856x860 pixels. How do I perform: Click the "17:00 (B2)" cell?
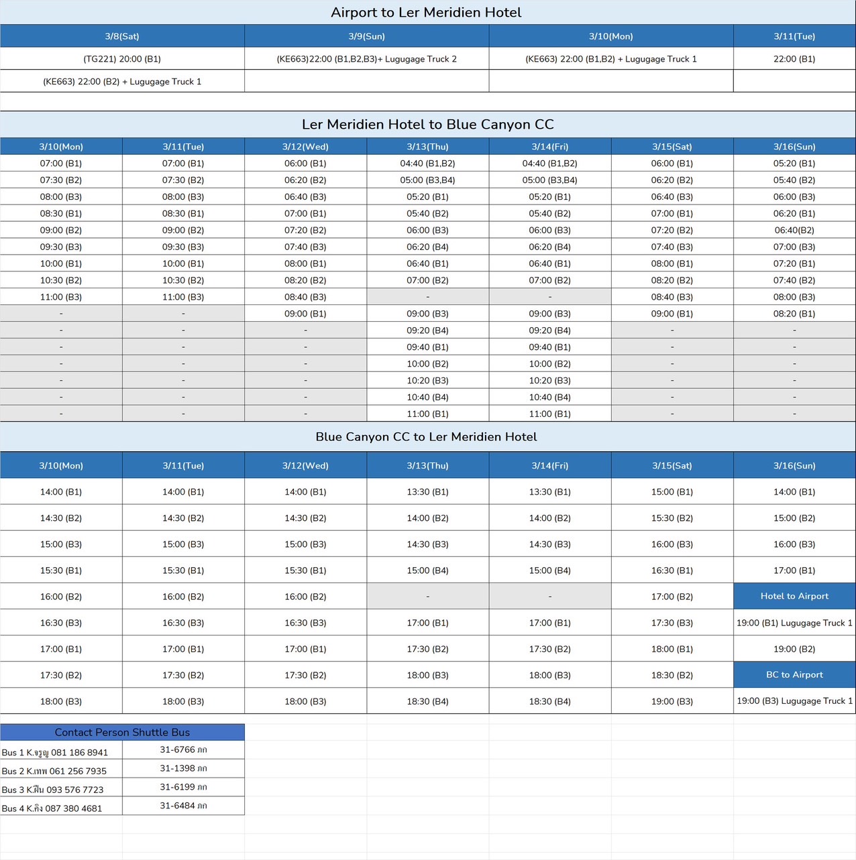(x=672, y=597)
